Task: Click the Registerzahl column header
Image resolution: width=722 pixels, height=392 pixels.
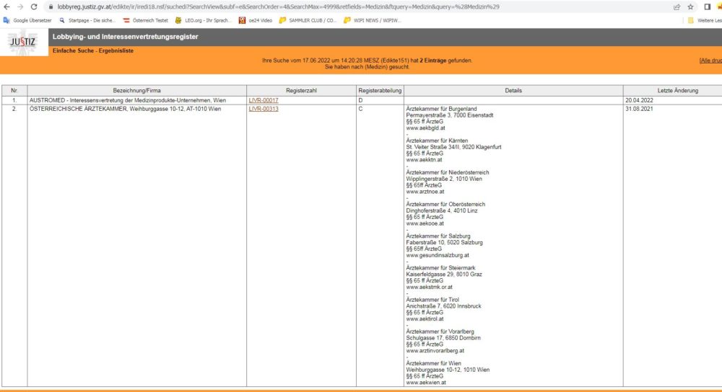Action: coord(301,91)
